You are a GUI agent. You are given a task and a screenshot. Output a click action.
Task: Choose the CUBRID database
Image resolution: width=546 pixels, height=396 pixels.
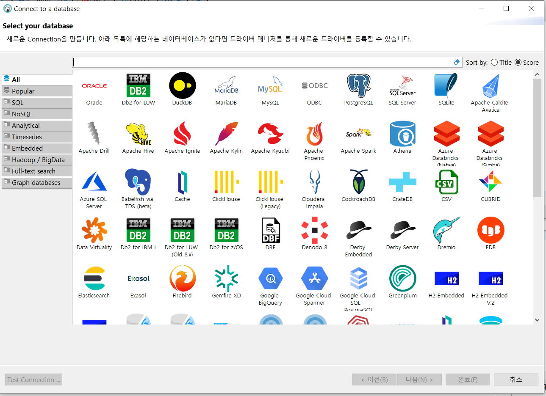491,182
